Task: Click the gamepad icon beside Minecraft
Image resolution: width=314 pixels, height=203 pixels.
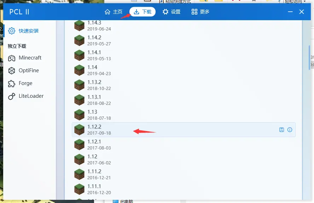Action: click(x=12, y=58)
